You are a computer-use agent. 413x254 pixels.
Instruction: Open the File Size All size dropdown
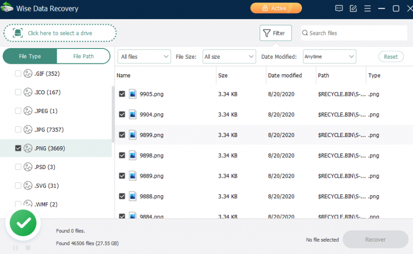(229, 57)
